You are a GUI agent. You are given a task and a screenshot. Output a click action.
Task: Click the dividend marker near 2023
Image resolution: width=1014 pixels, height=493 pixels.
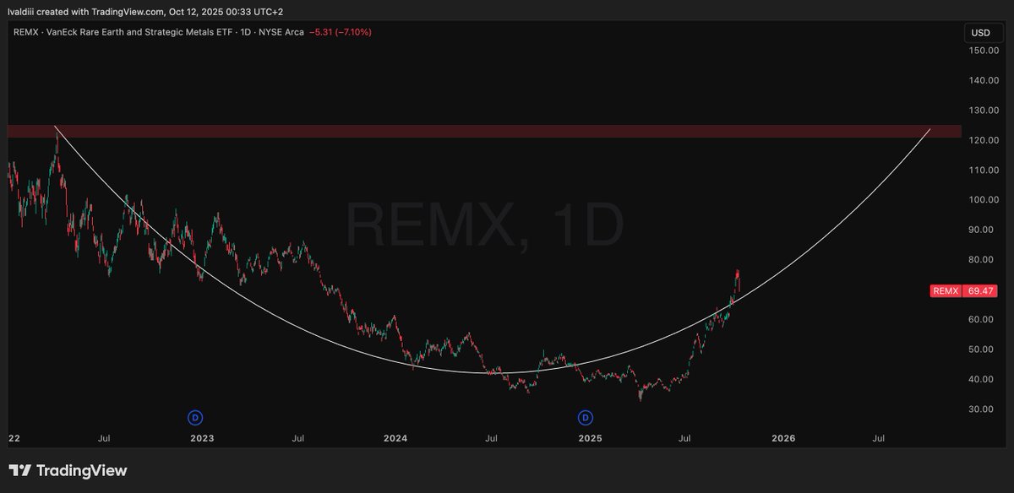[x=195, y=417]
